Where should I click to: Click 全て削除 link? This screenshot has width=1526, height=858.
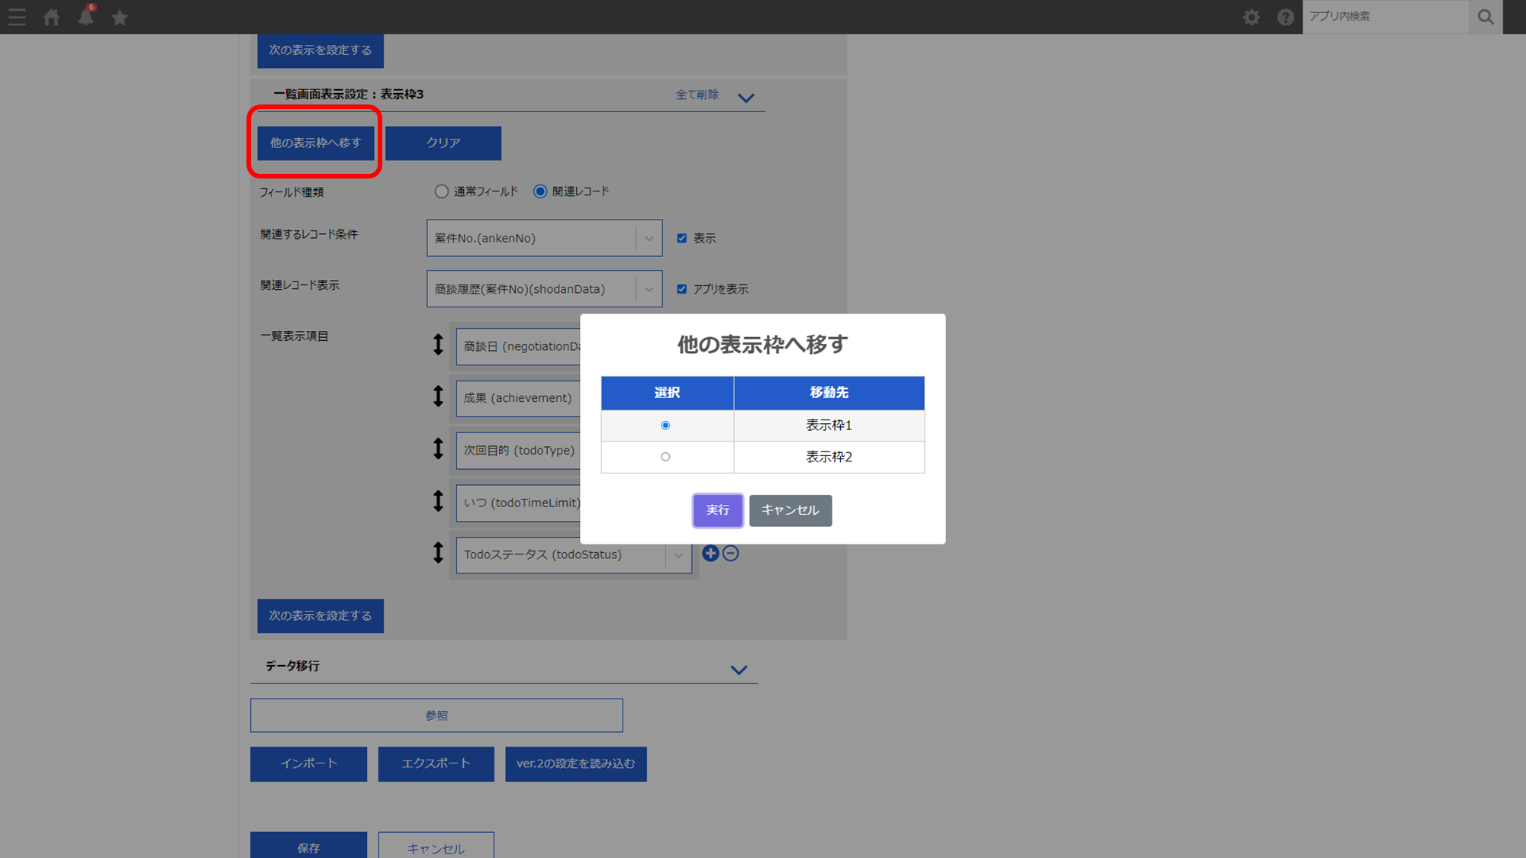[697, 95]
